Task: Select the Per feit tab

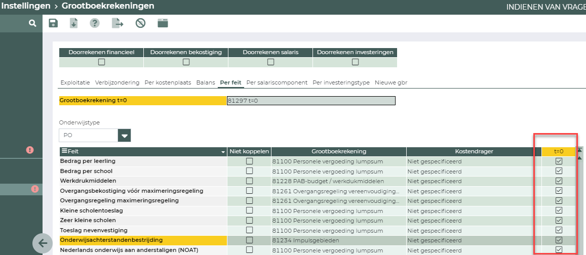Action: tap(230, 82)
